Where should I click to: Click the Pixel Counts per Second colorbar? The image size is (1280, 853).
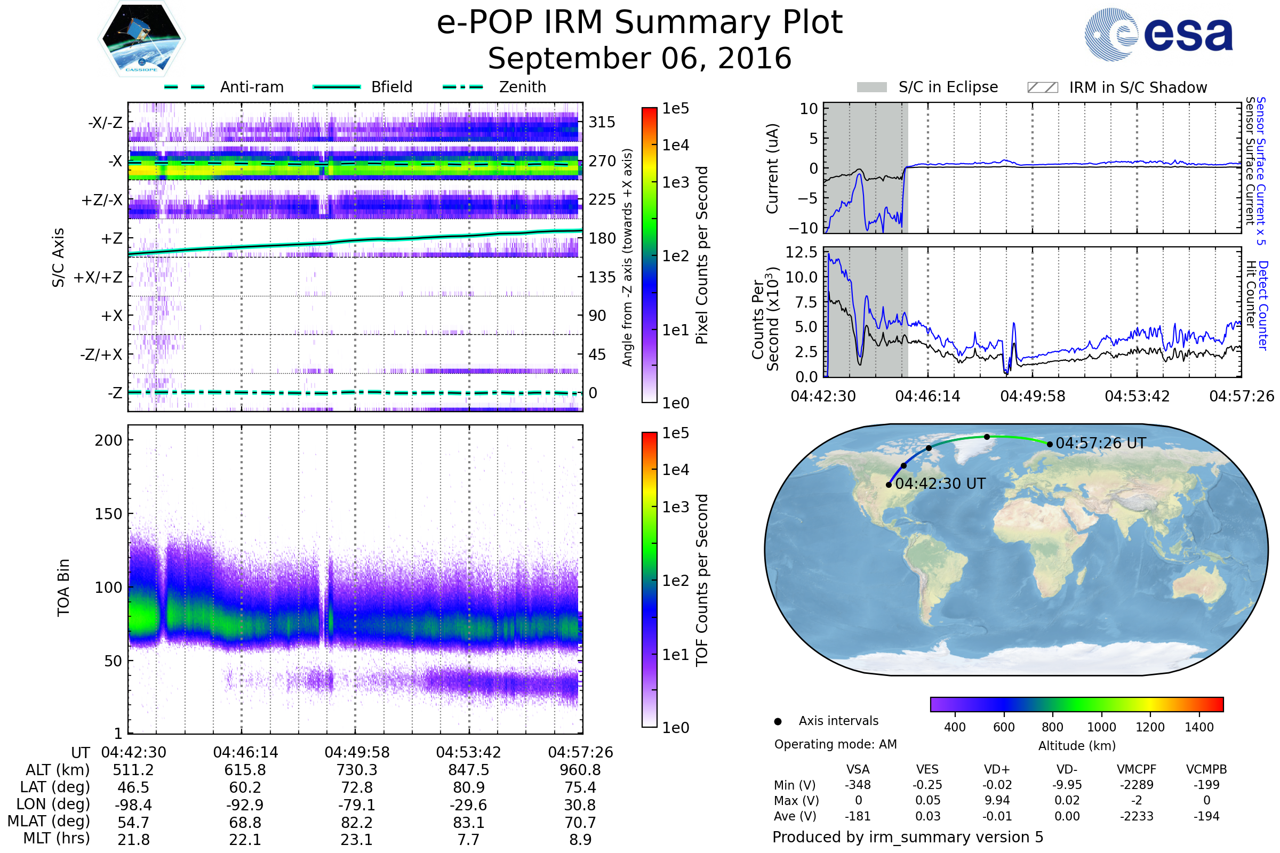click(649, 255)
